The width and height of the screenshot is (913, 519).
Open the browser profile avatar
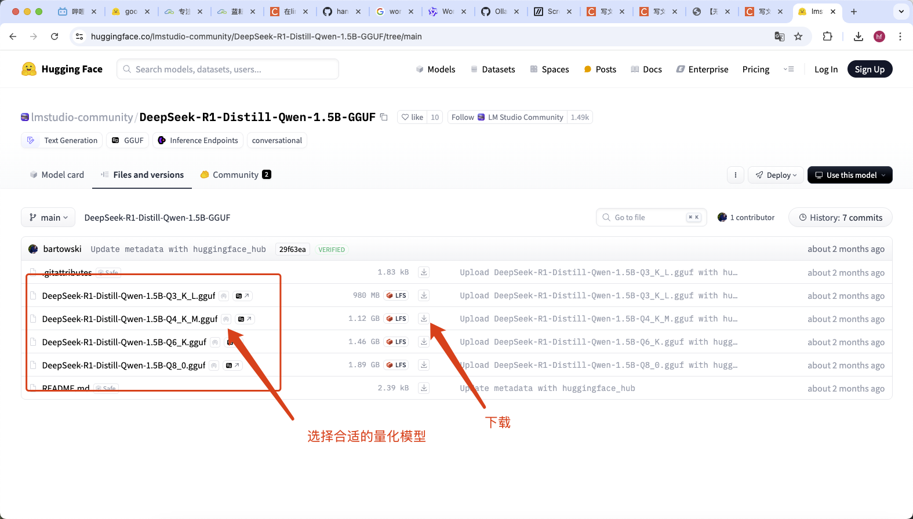point(879,36)
